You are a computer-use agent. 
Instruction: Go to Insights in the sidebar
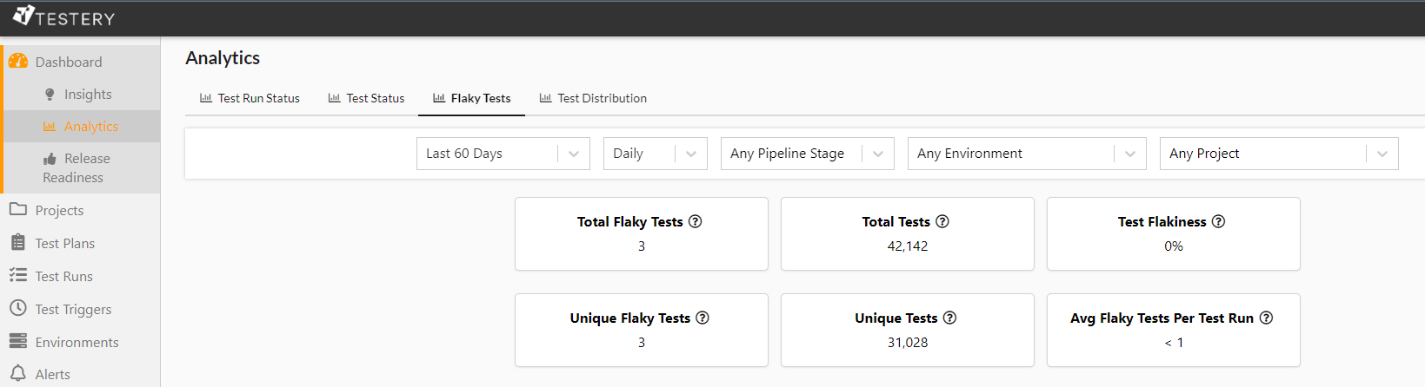(x=87, y=94)
